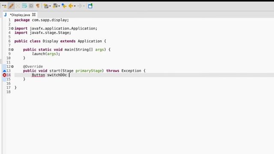Toggle Show Whitespace Characters pilcrow icon

[38, 6]
